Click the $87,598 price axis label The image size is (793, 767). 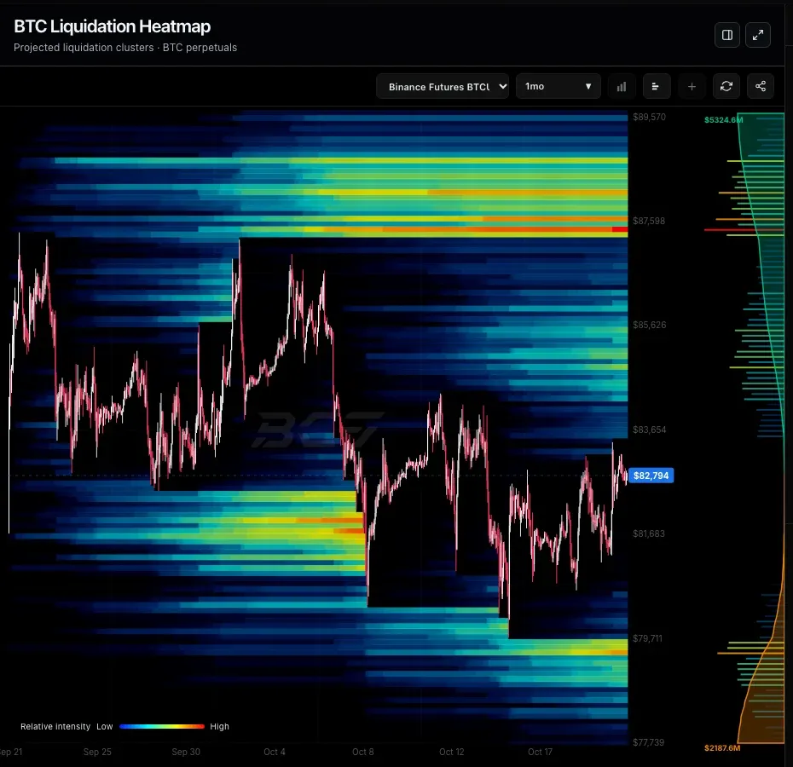(x=649, y=221)
